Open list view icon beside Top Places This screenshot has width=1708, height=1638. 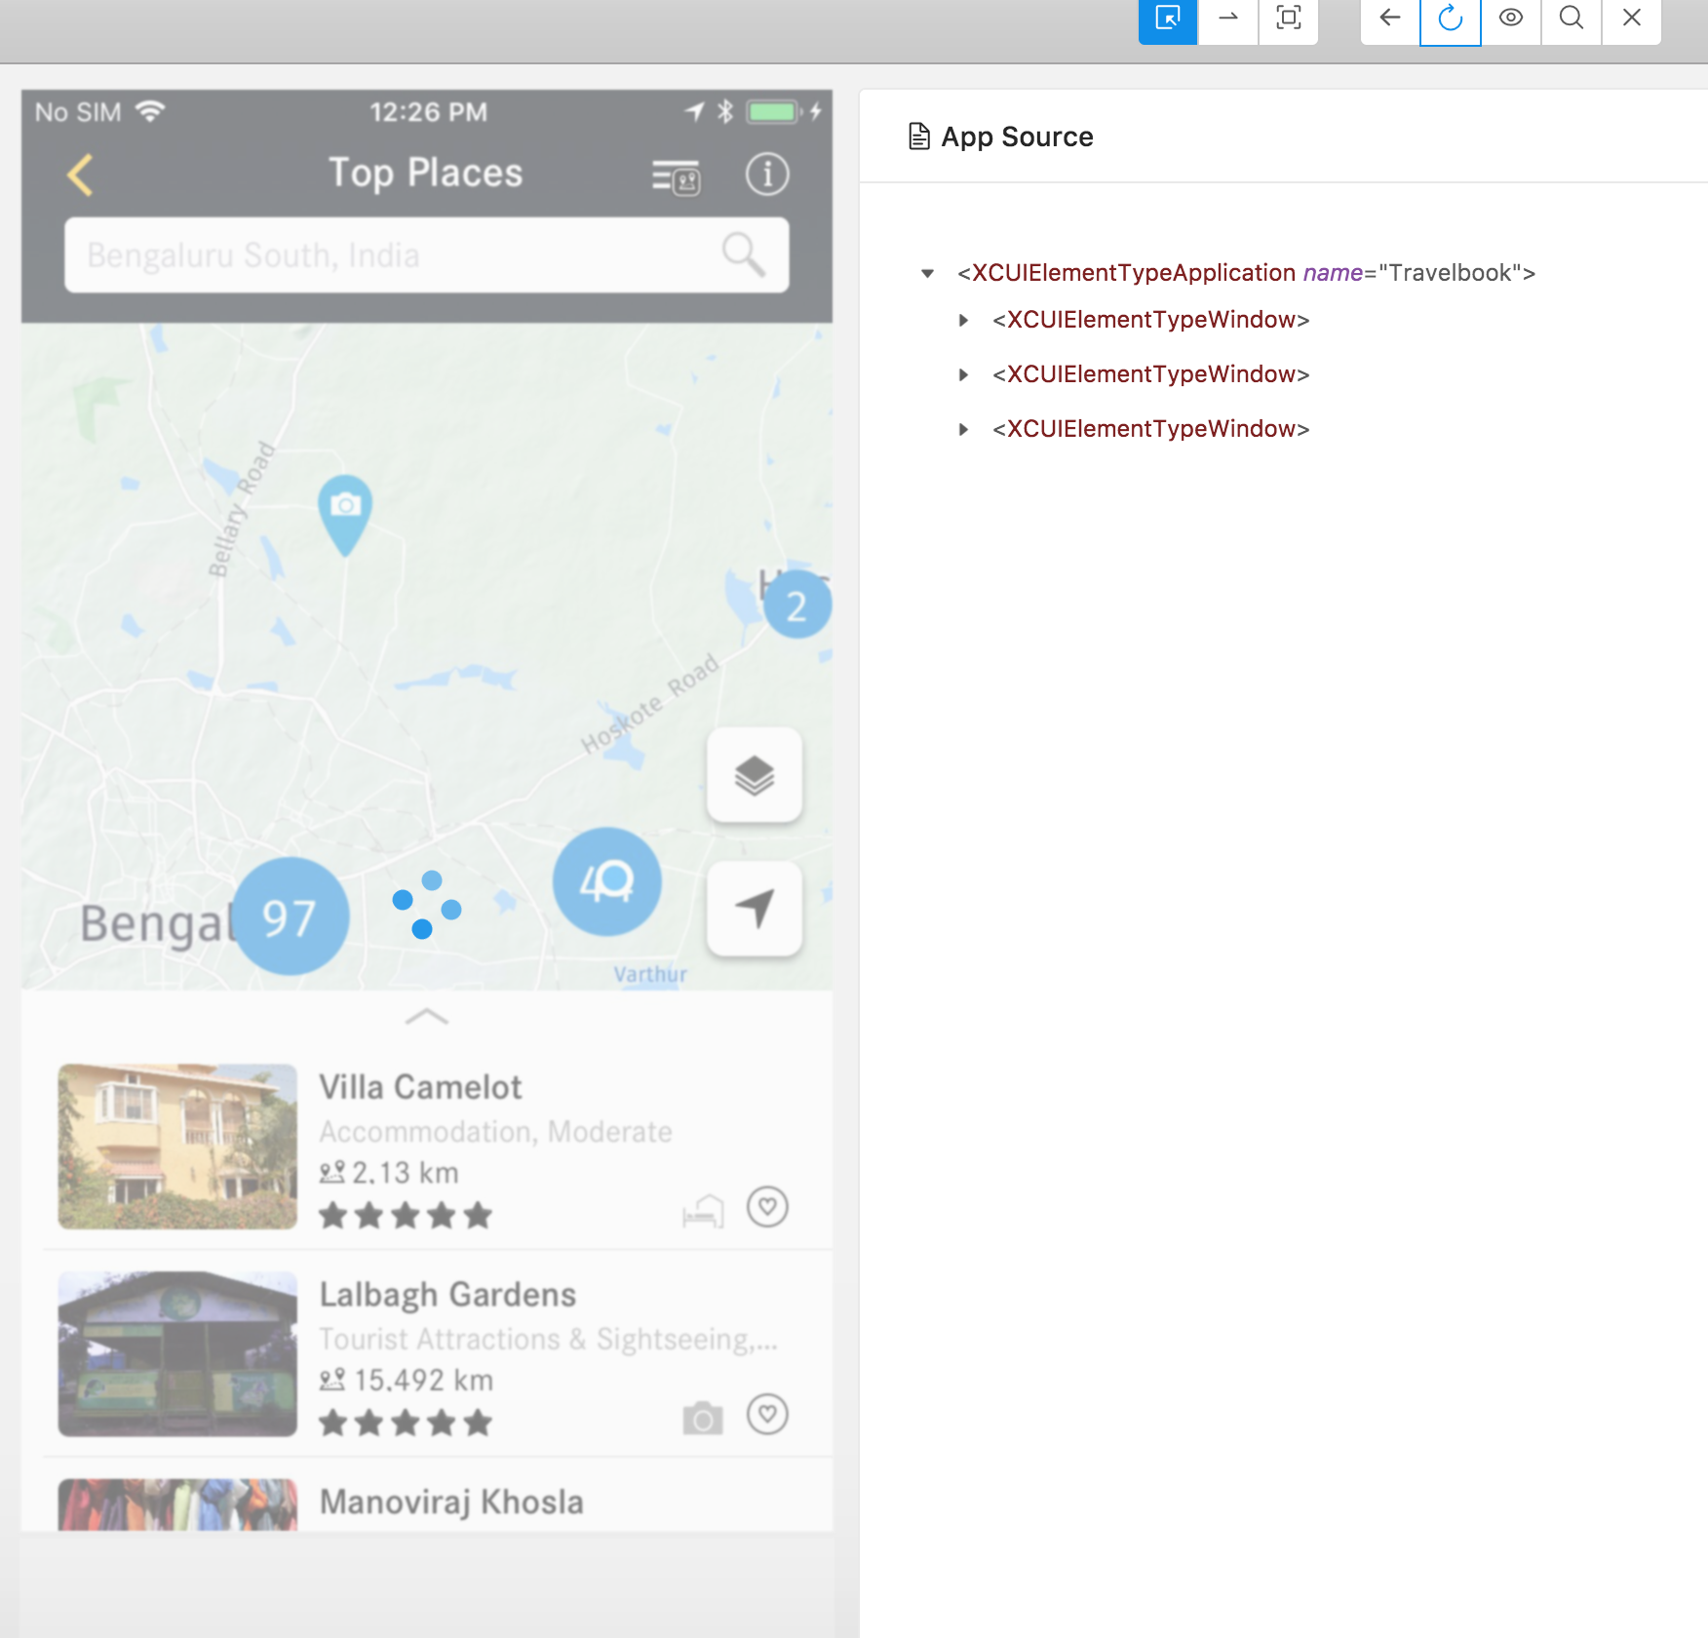pyautogui.click(x=676, y=176)
